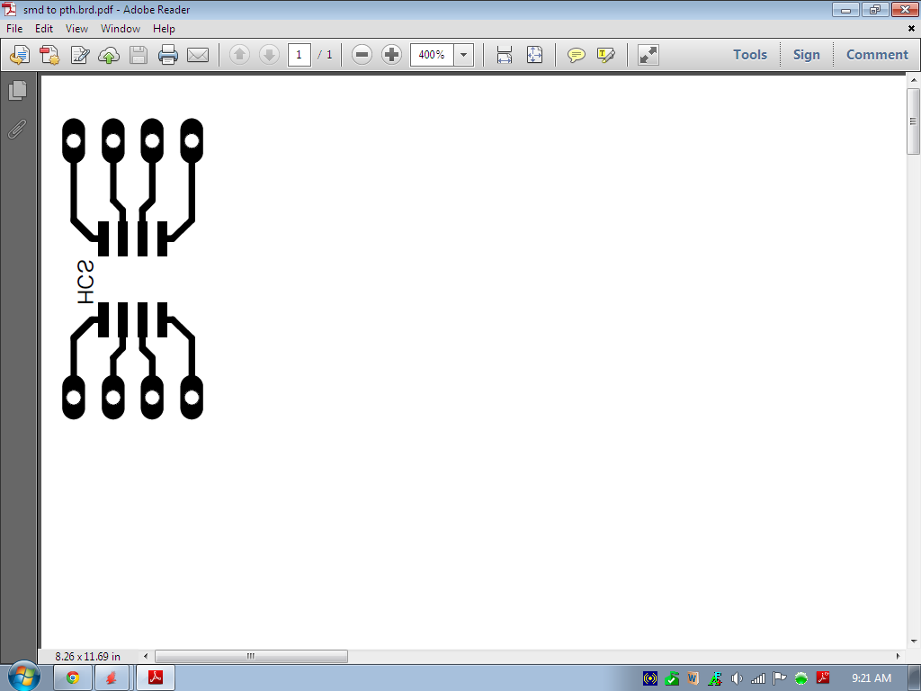Show the Attachments paperclip panel

click(x=18, y=129)
